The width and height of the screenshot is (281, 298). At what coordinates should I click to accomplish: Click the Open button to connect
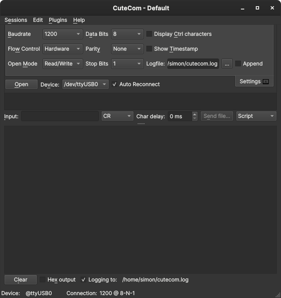(x=21, y=84)
